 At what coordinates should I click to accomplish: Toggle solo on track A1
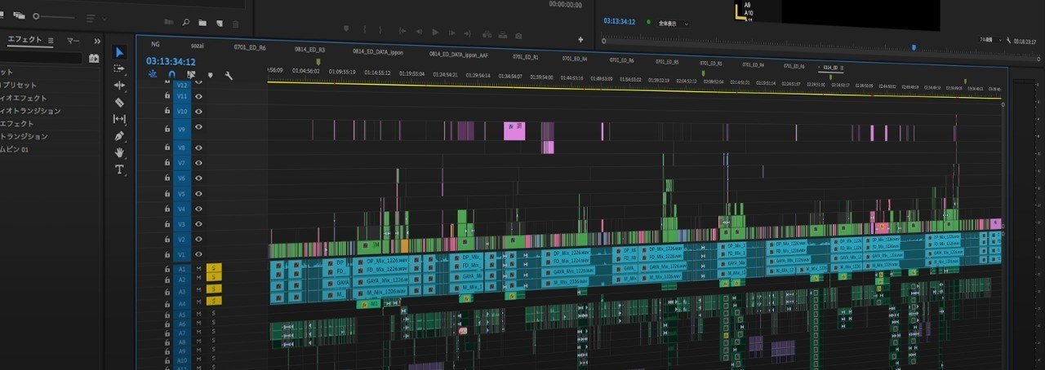(x=214, y=267)
